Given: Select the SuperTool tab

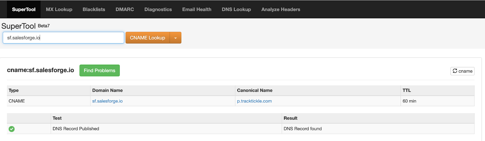Looking at the screenshot, I should (x=24, y=9).
